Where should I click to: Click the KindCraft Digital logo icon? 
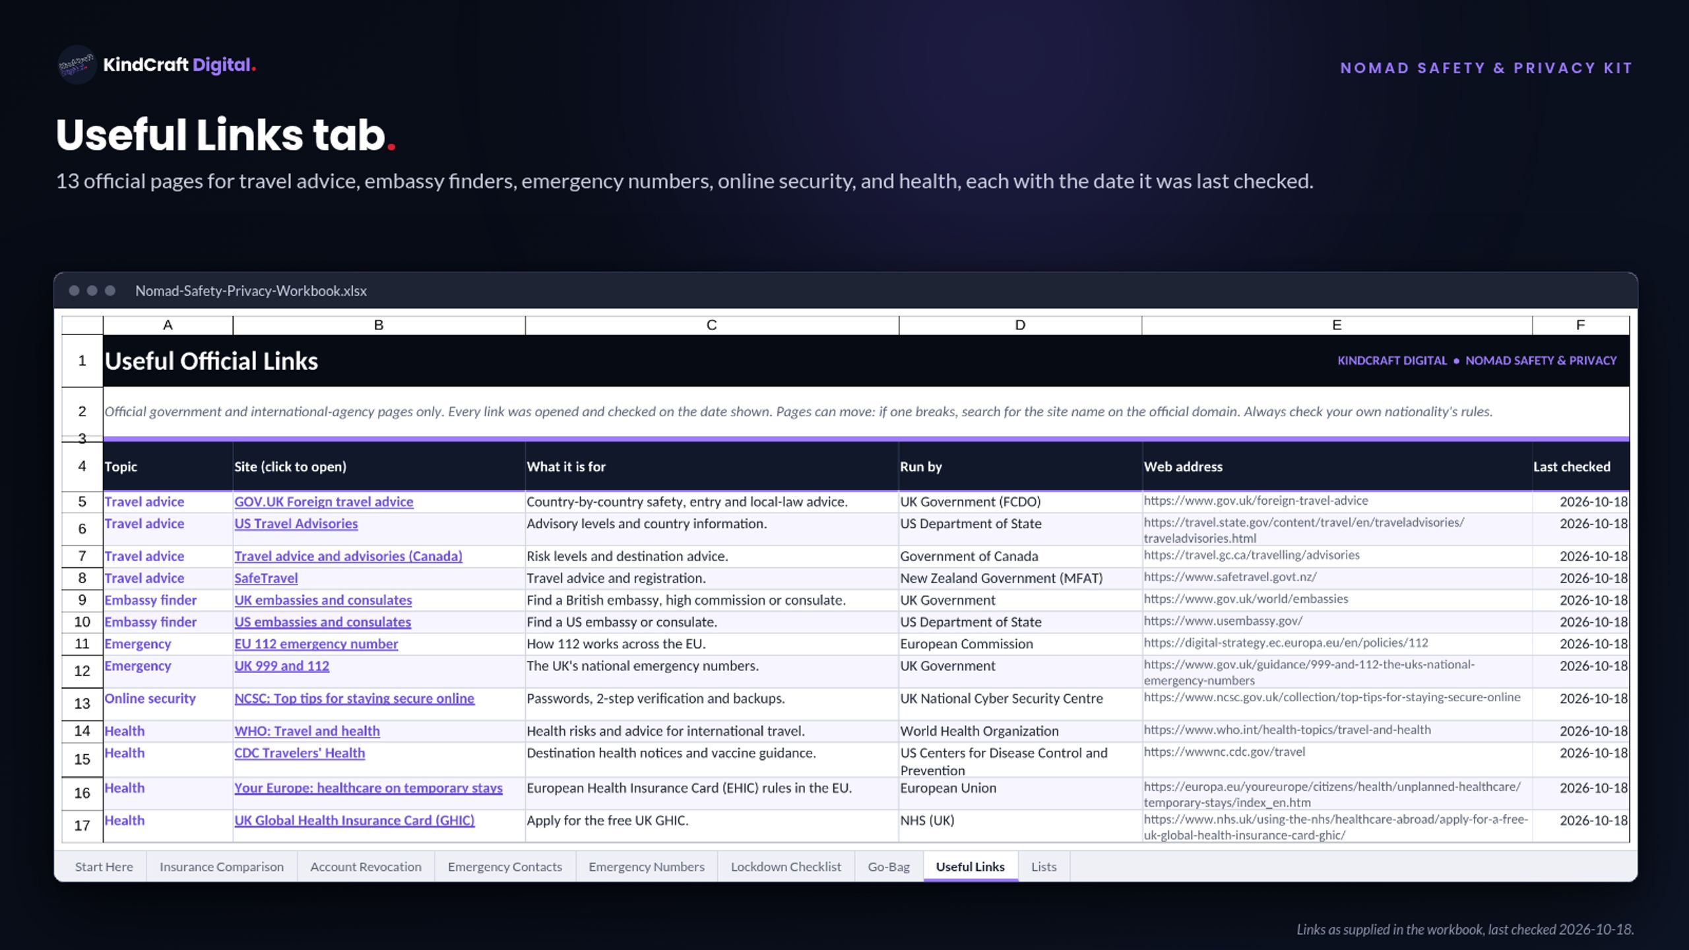pyautogui.click(x=77, y=65)
